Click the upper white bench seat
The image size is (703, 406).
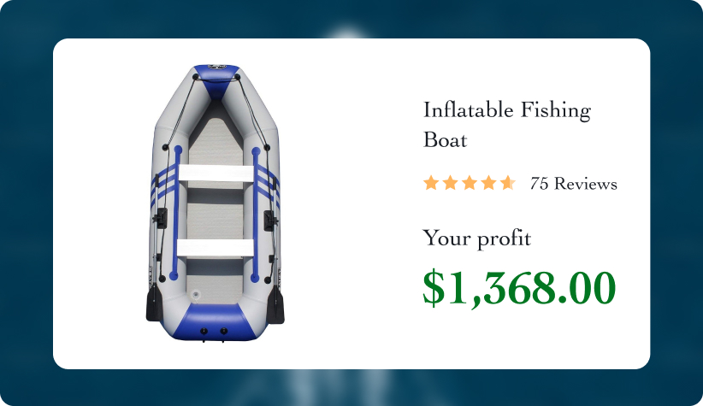pos(215,174)
